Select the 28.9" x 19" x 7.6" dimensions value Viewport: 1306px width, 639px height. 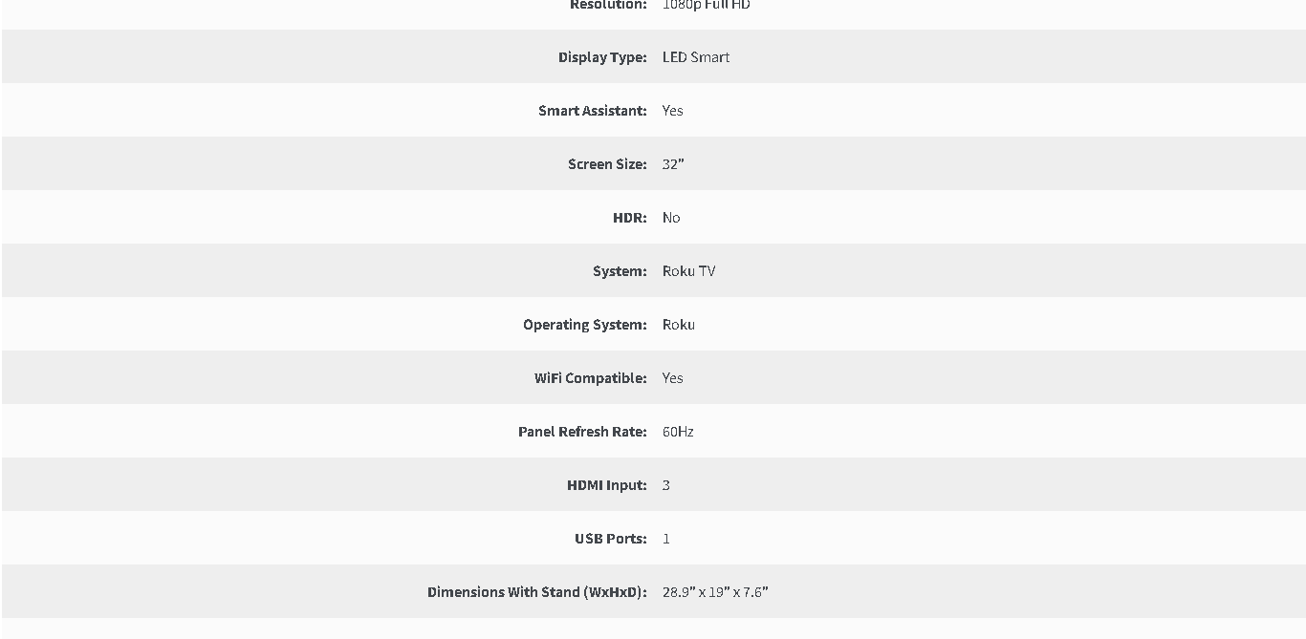click(x=715, y=592)
